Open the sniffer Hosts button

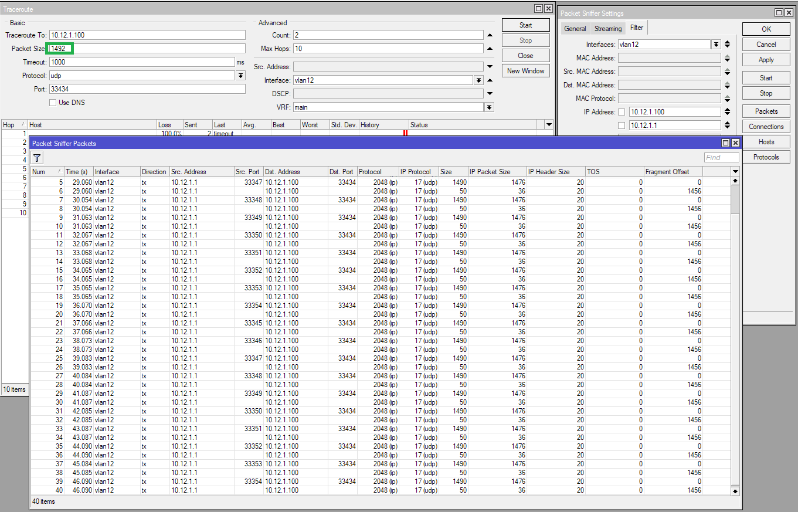(766, 142)
